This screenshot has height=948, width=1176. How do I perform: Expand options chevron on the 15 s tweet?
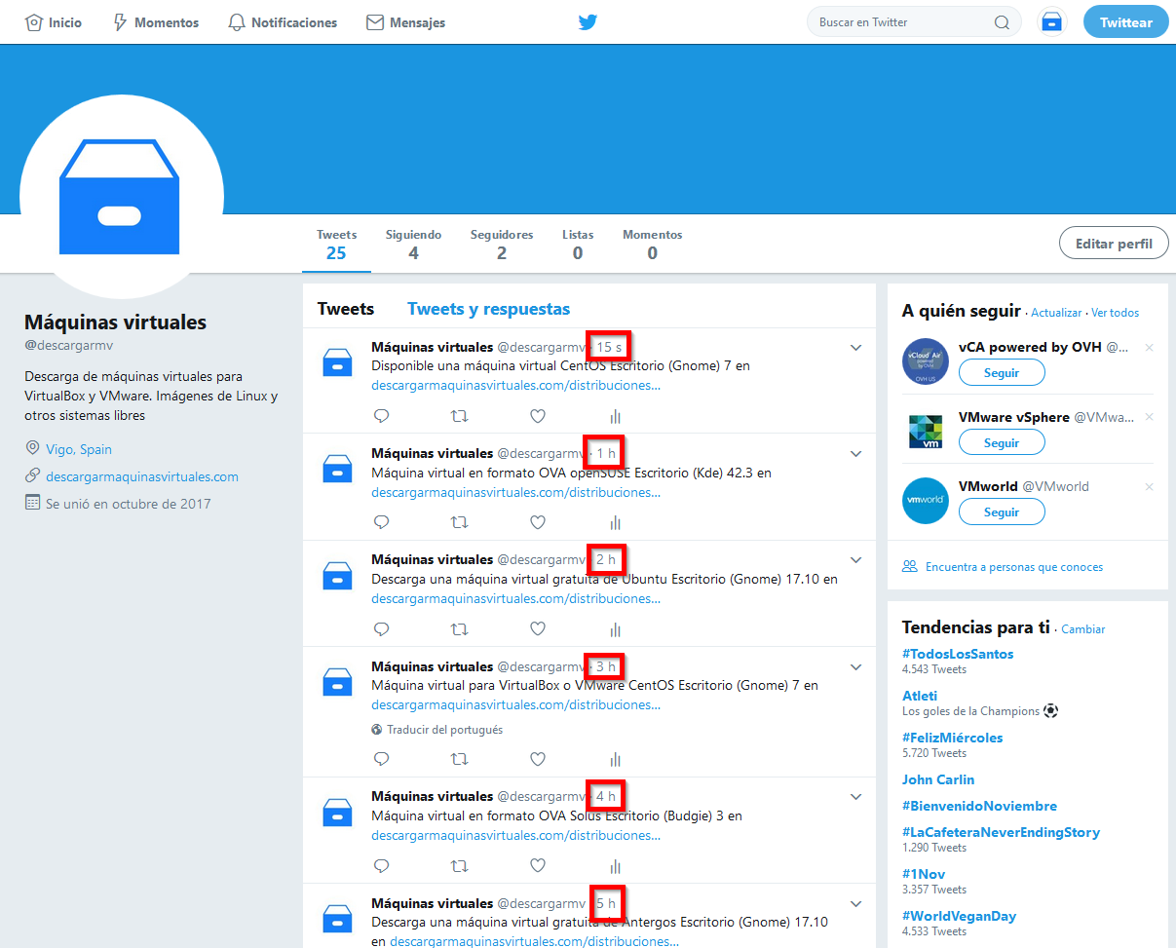click(x=855, y=348)
